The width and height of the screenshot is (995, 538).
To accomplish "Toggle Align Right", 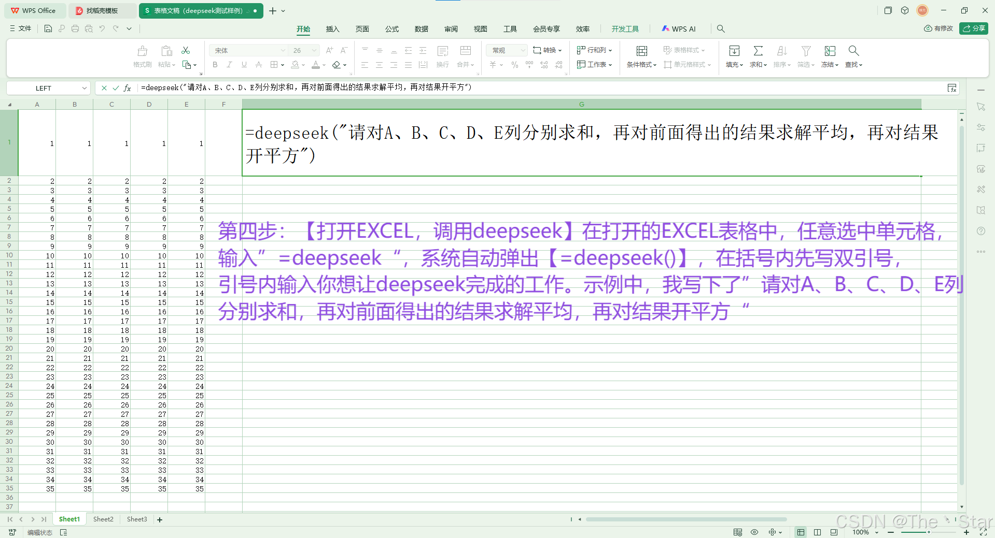I will click(394, 65).
